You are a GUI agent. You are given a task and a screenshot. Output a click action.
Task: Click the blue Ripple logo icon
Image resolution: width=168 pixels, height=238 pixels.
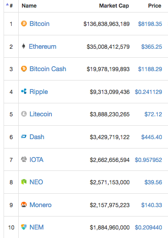[24, 91]
